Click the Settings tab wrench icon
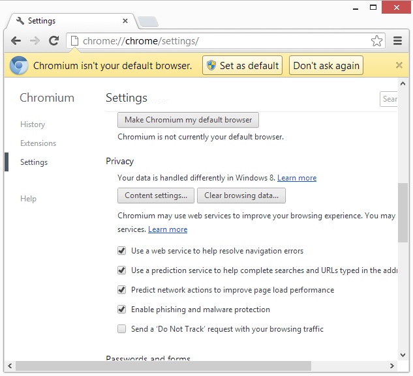The image size is (413, 376). coord(20,21)
